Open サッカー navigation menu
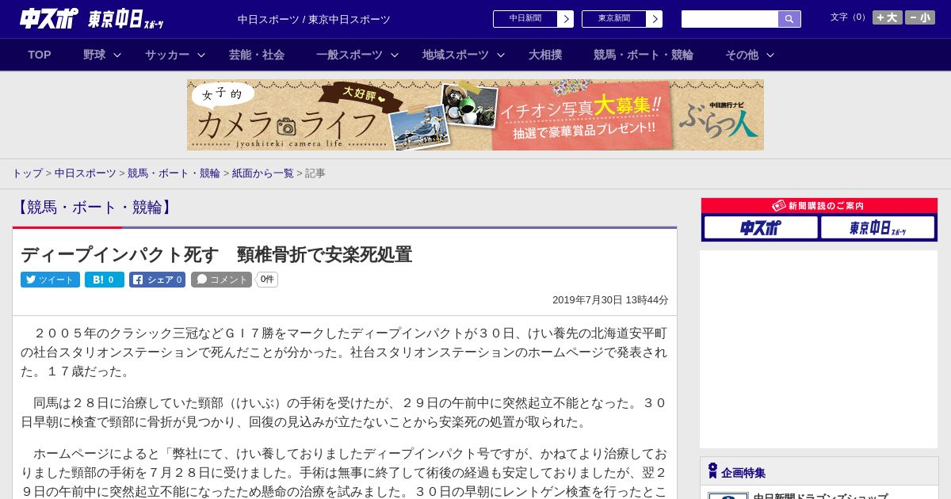The width and height of the screenshot is (951, 499). (167, 55)
